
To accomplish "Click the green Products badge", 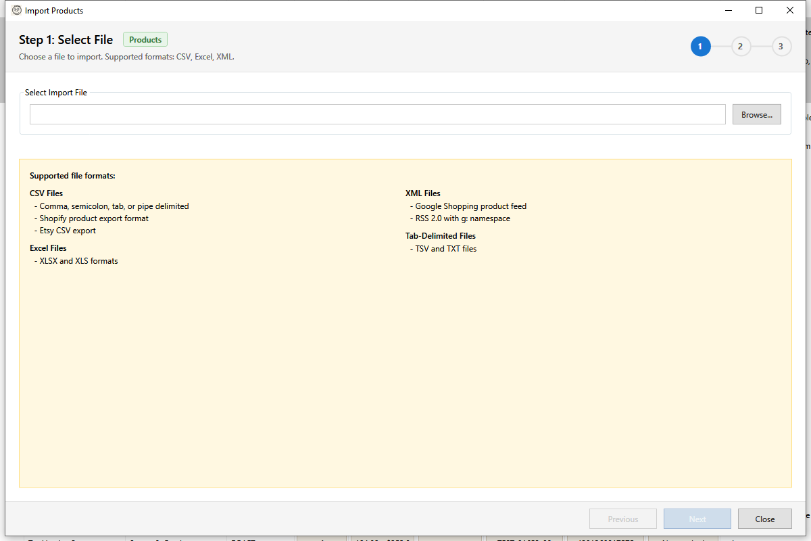I will click(x=145, y=39).
